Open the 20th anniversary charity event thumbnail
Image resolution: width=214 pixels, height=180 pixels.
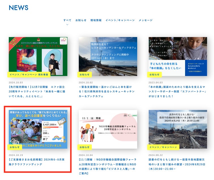coord(38,56)
